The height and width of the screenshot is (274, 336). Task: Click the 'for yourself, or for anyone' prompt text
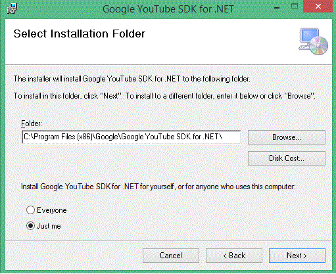click(158, 187)
